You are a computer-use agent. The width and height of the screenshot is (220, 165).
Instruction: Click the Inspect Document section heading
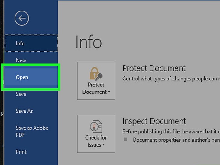(154, 121)
